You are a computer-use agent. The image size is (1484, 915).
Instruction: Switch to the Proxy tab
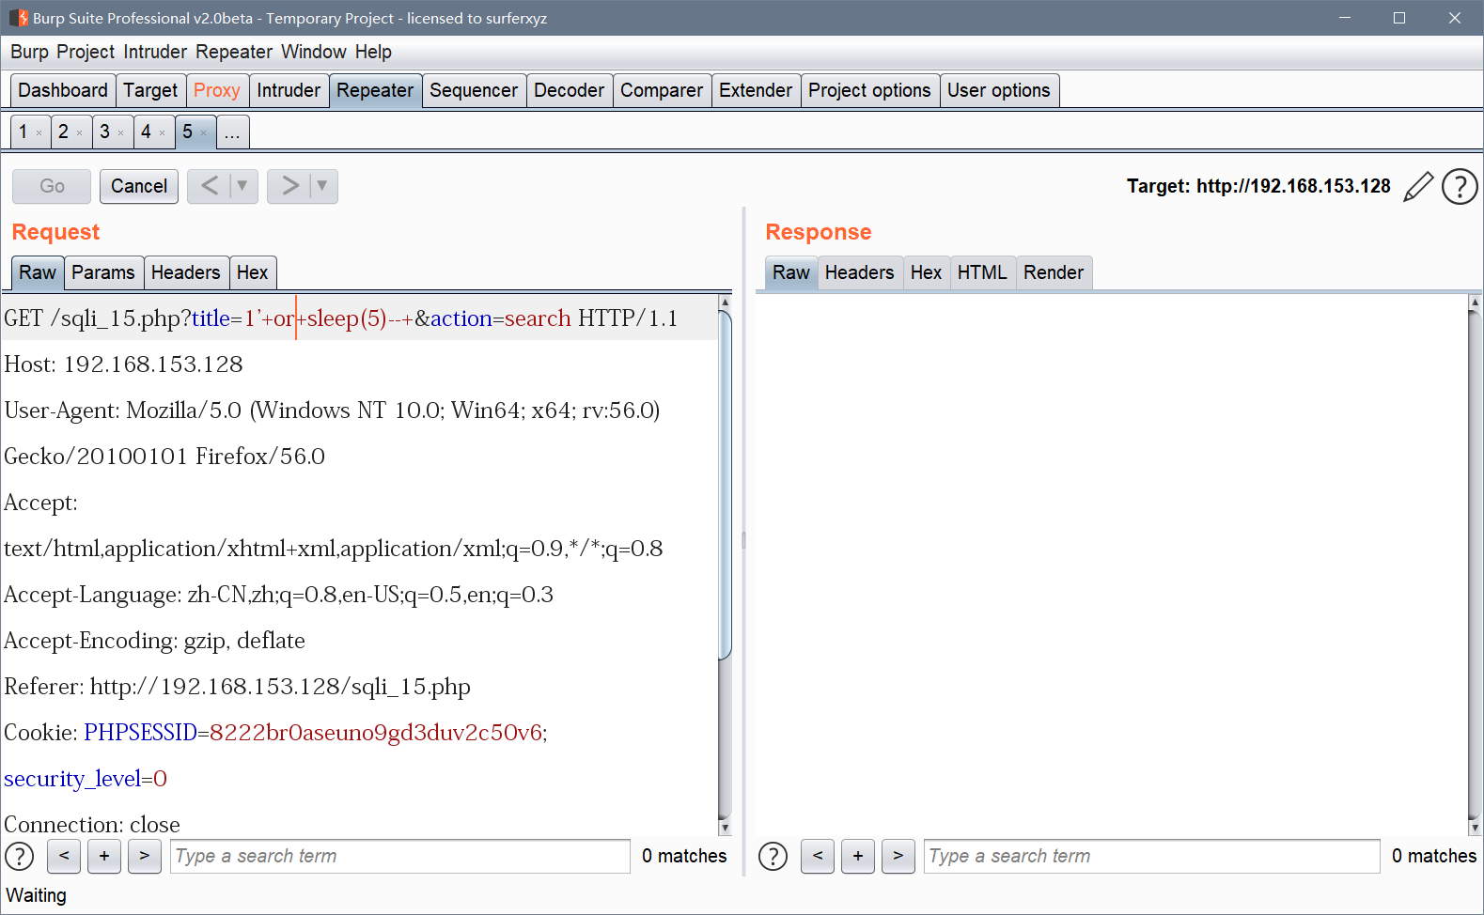click(217, 90)
